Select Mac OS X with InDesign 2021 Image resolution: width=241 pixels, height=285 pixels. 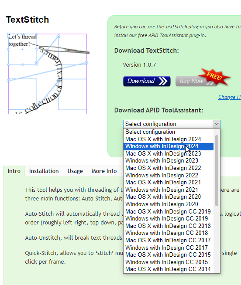169,182
